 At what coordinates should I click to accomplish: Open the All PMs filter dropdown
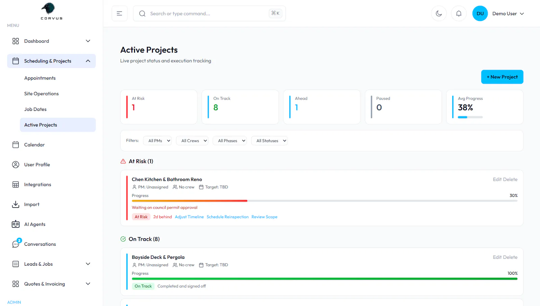click(x=157, y=141)
